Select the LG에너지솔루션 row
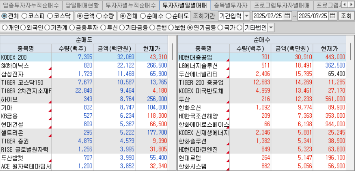Image resolution: width=355 pixels, height=171 pixels. (262, 66)
